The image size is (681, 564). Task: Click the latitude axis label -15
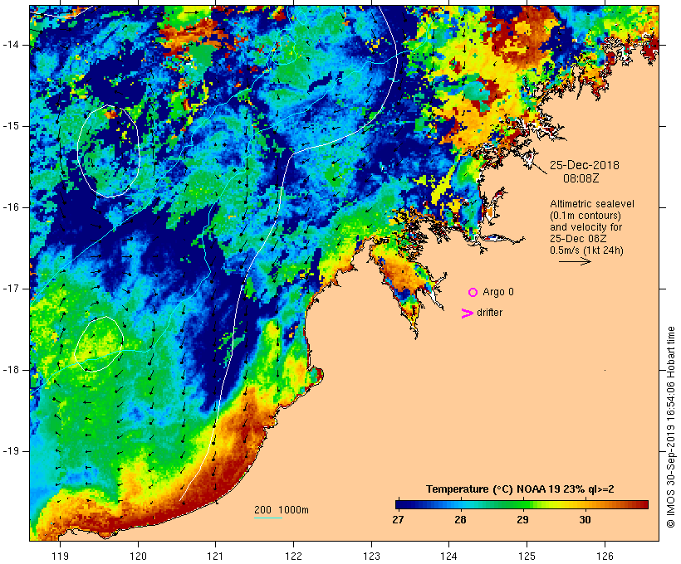11,126
